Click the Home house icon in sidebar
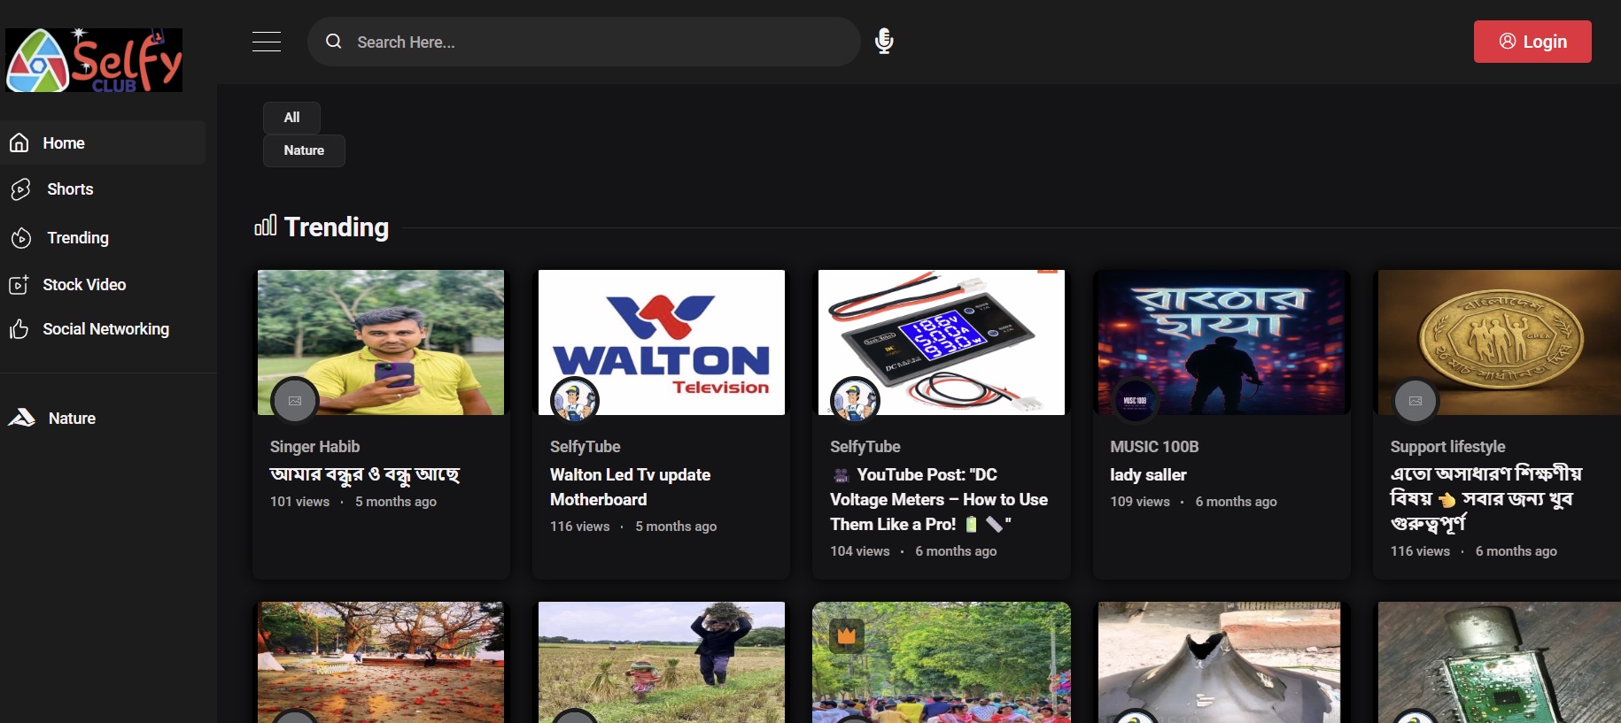 tap(19, 143)
